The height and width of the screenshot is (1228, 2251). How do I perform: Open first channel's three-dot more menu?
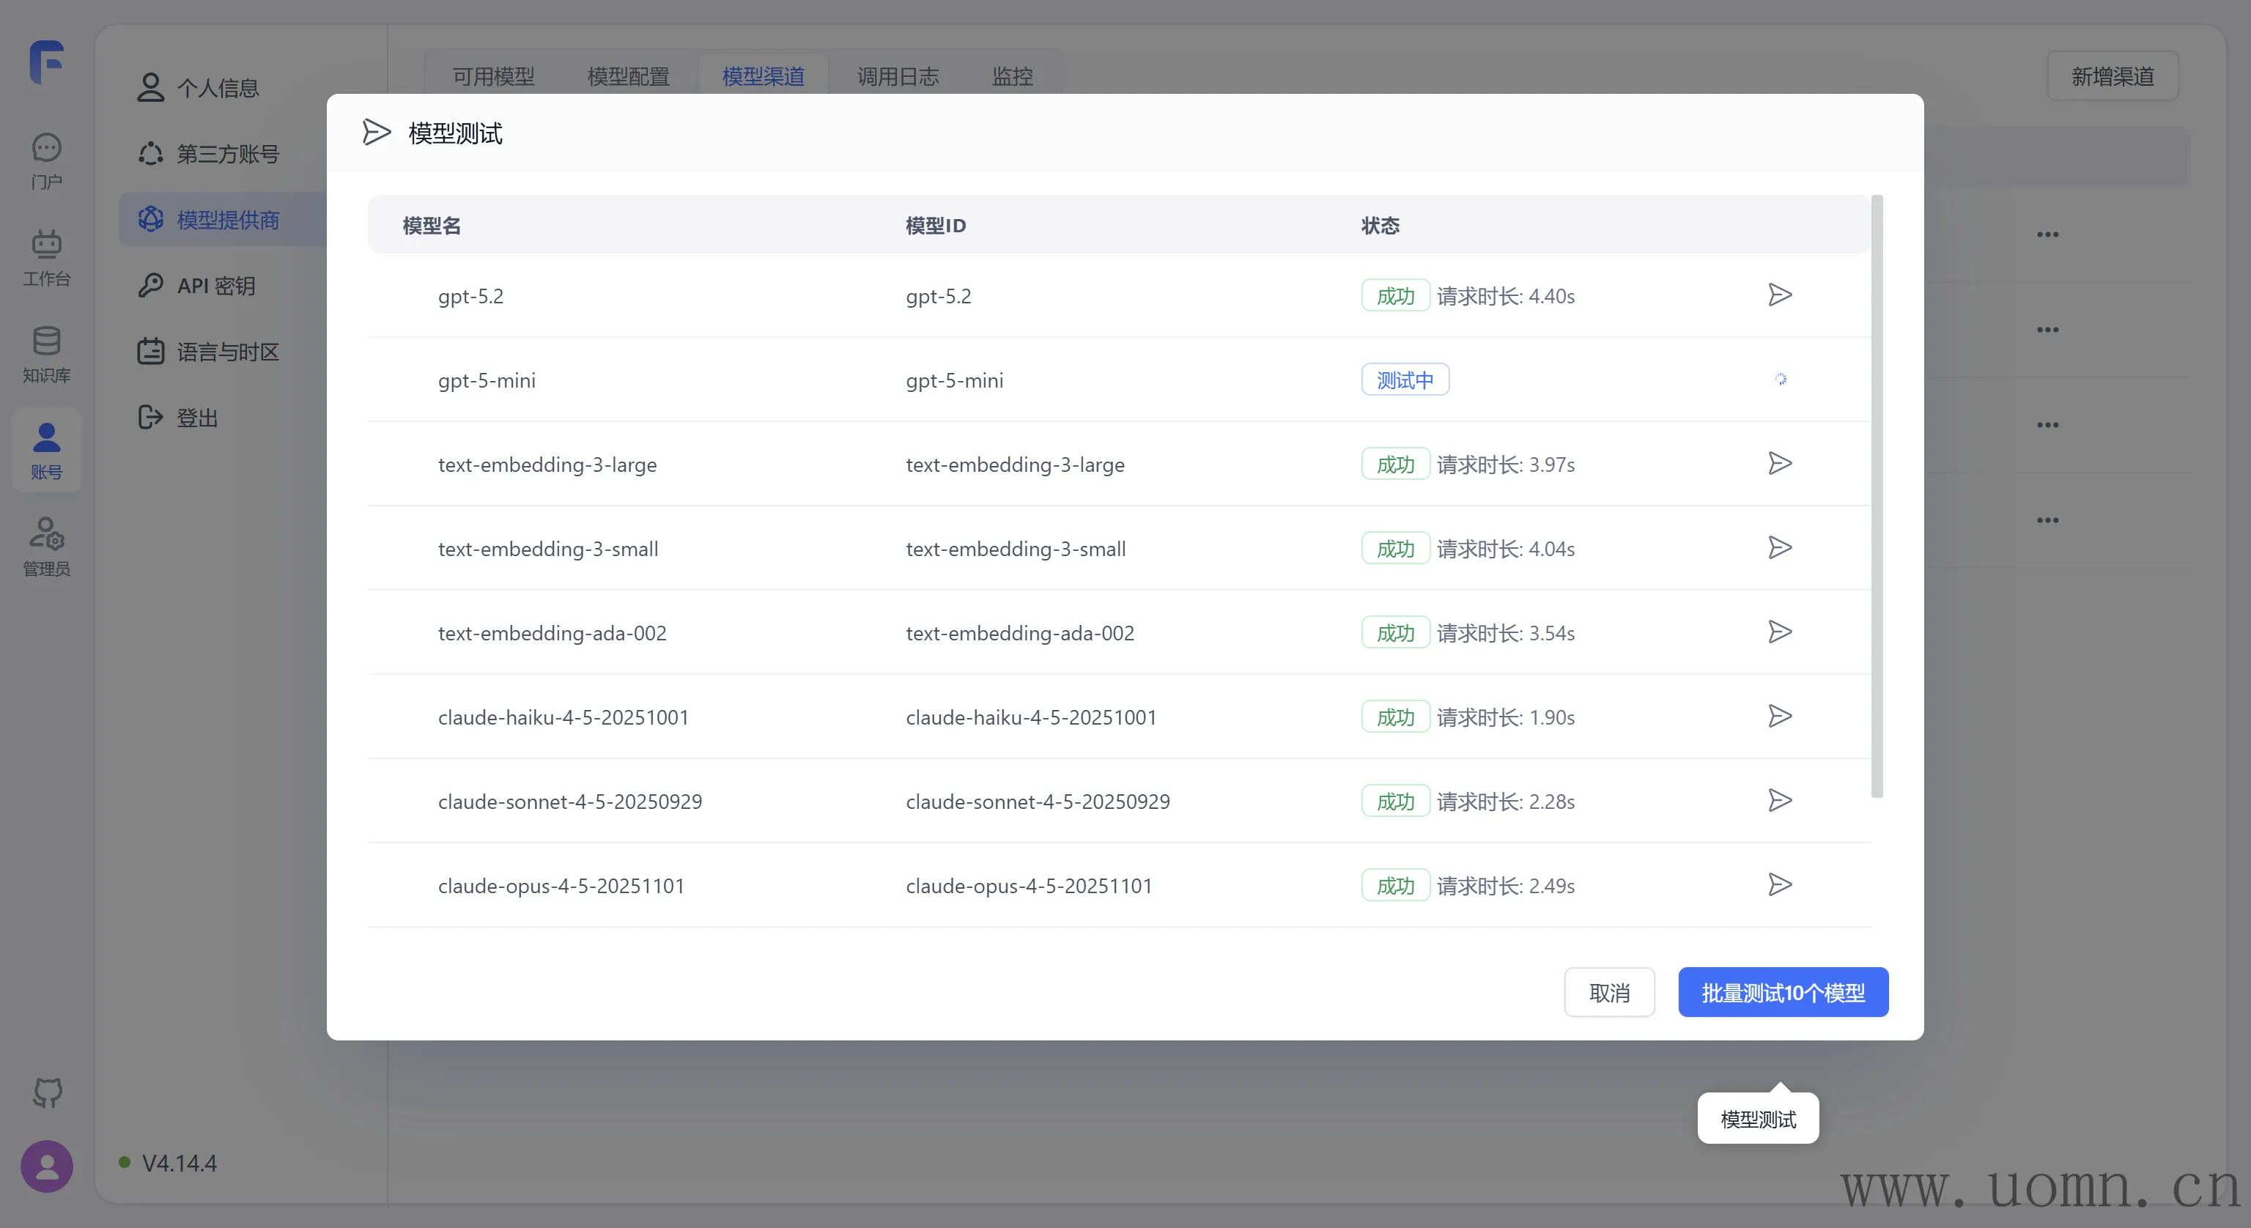click(2047, 234)
